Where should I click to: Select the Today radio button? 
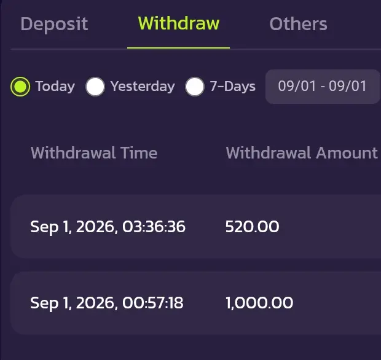(20, 87)
